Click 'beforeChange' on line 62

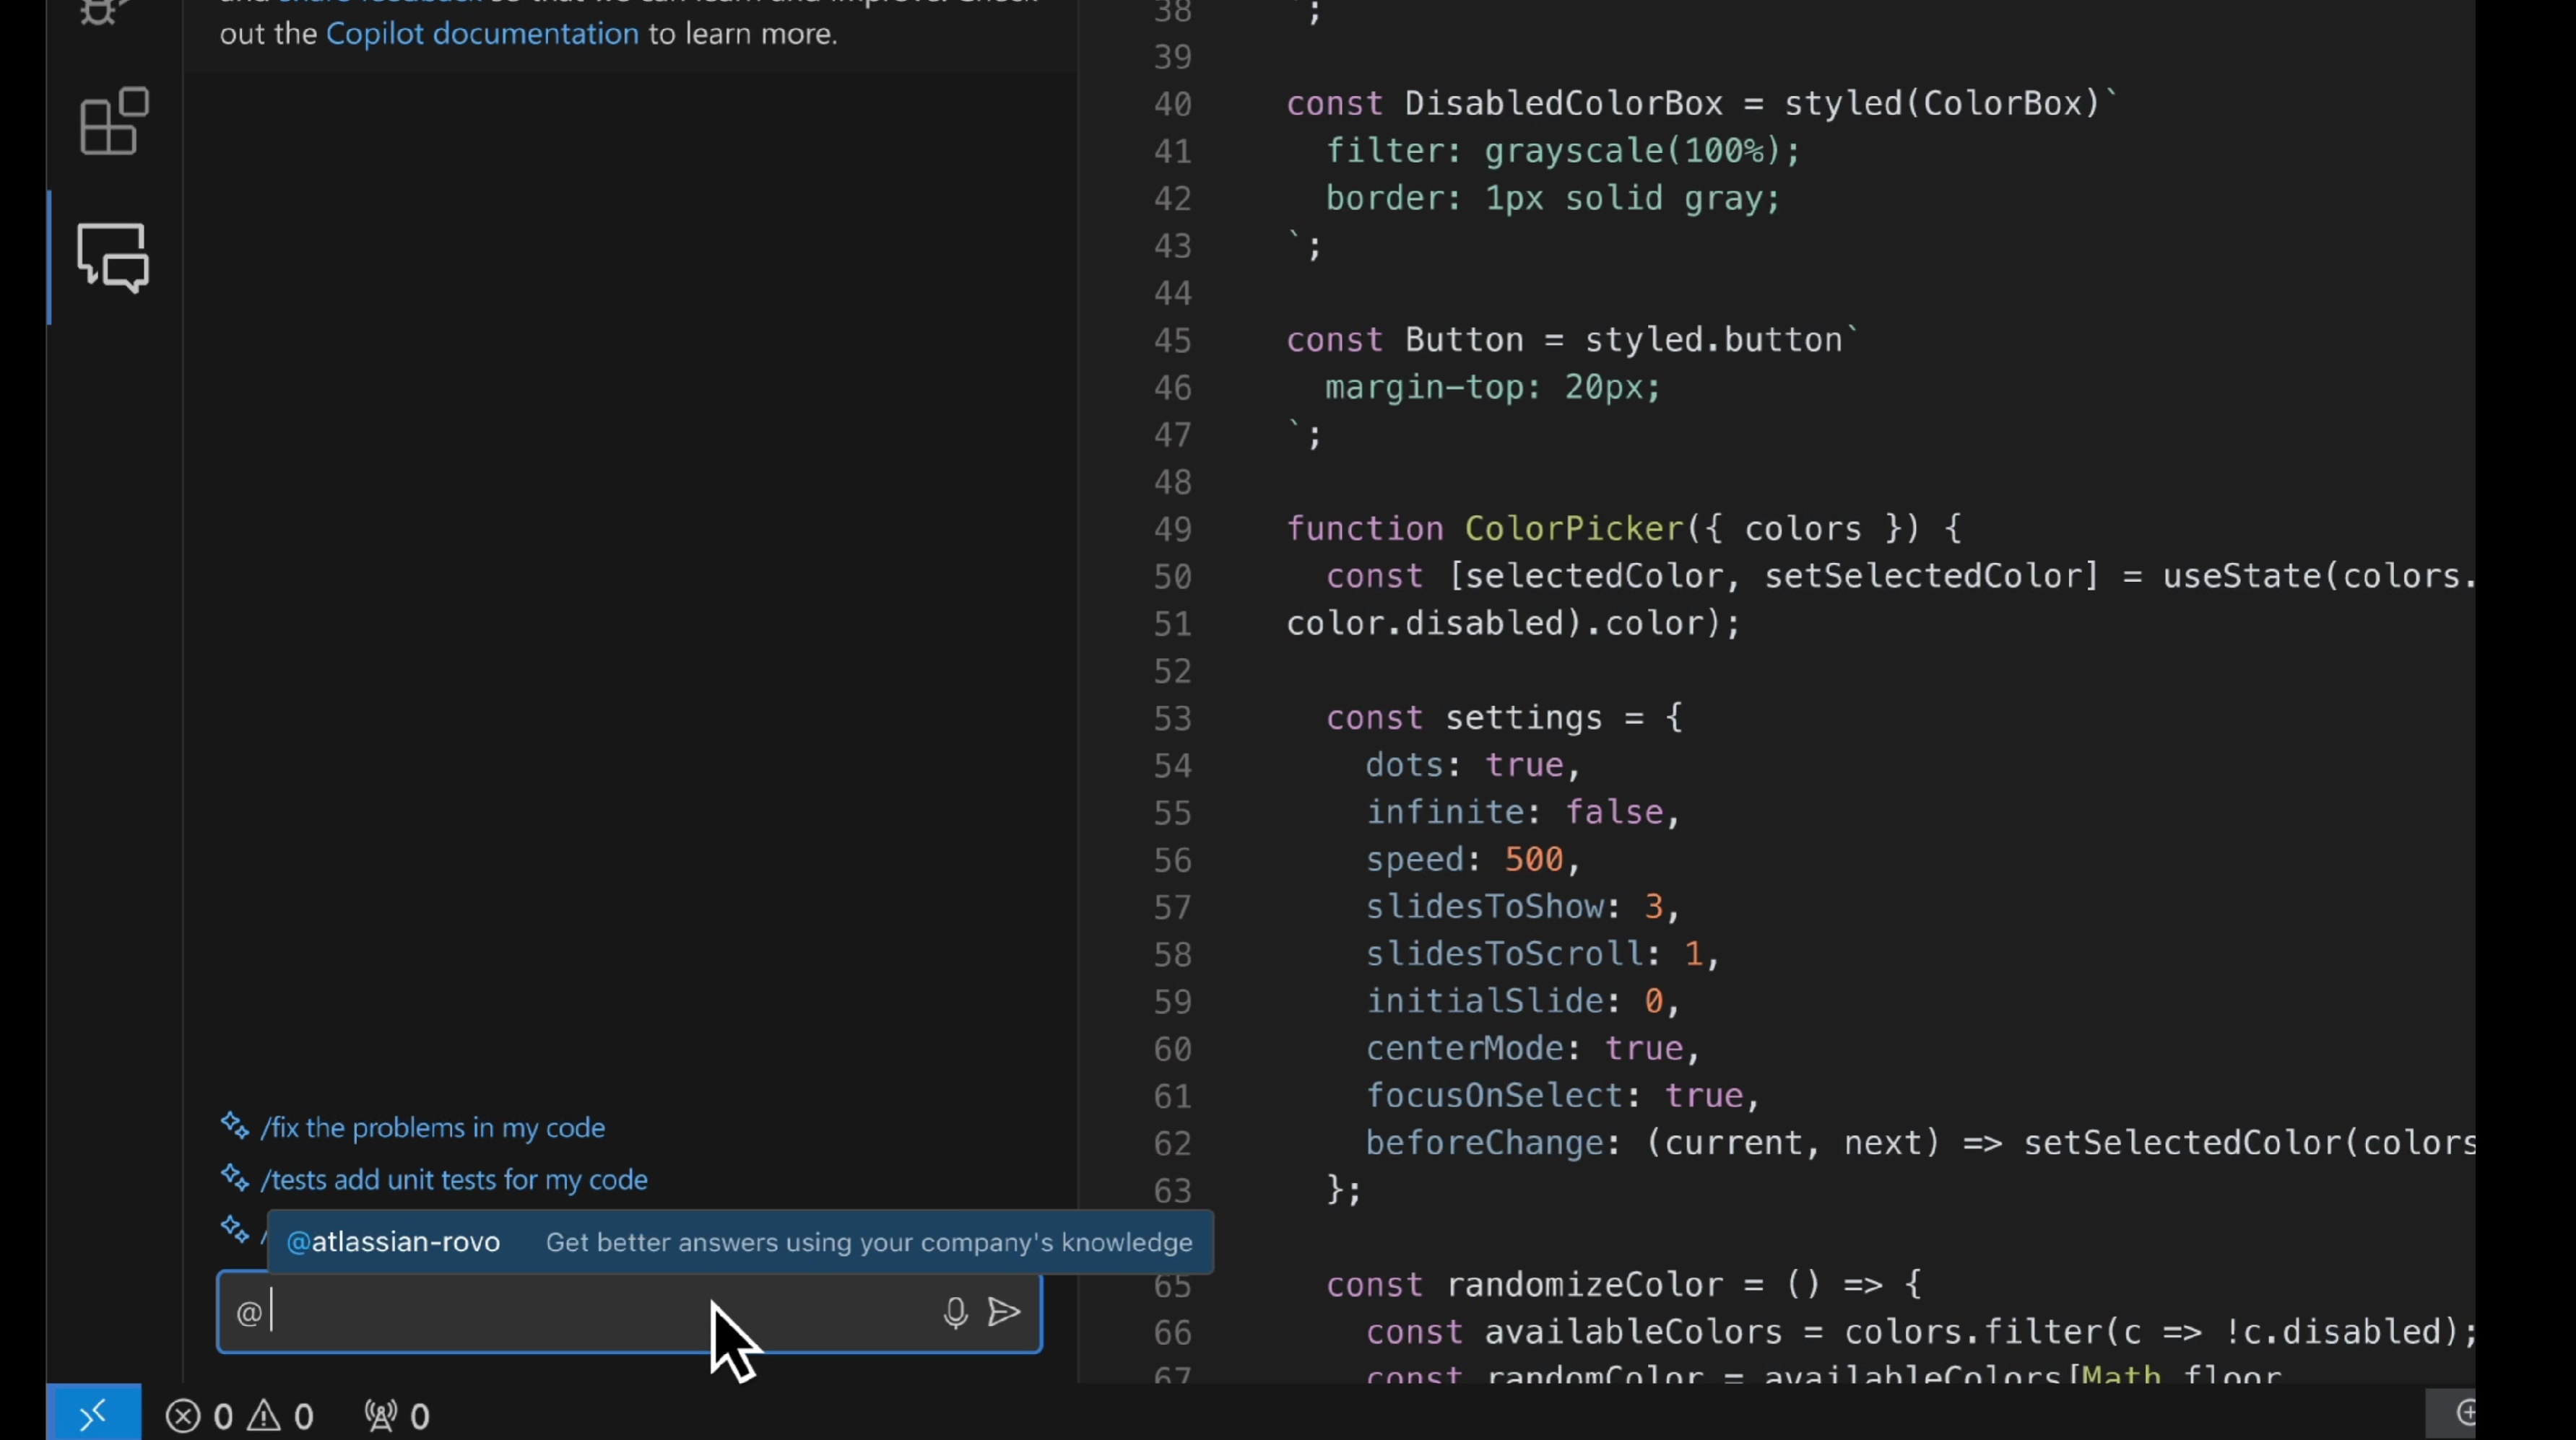click(1485, 1143)
